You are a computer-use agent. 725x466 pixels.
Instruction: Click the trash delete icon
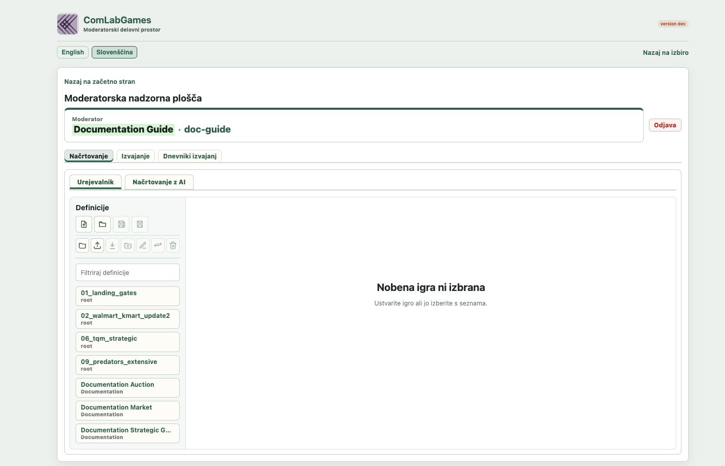tap(173, 245)
